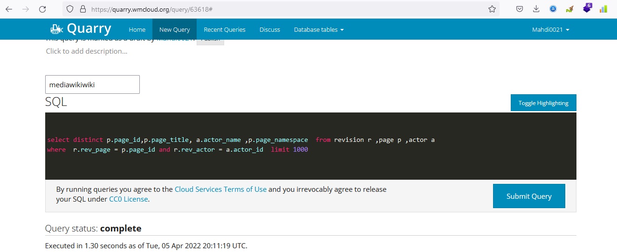The height and width of the screenshot is (252, 617).
Task: Bookmark this page with the star icon
Action: [492, 9]
